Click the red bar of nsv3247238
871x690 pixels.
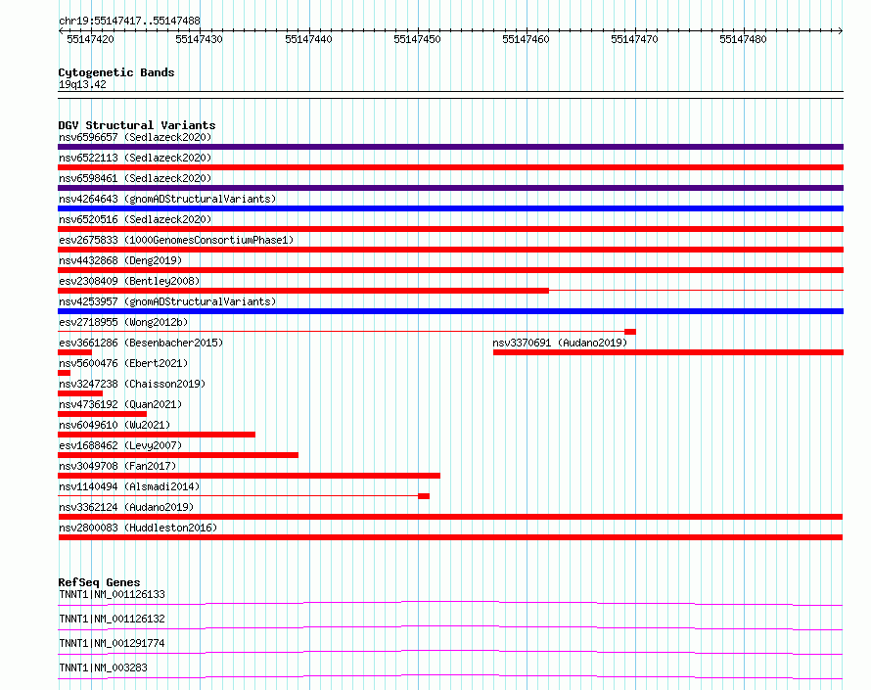80,393
